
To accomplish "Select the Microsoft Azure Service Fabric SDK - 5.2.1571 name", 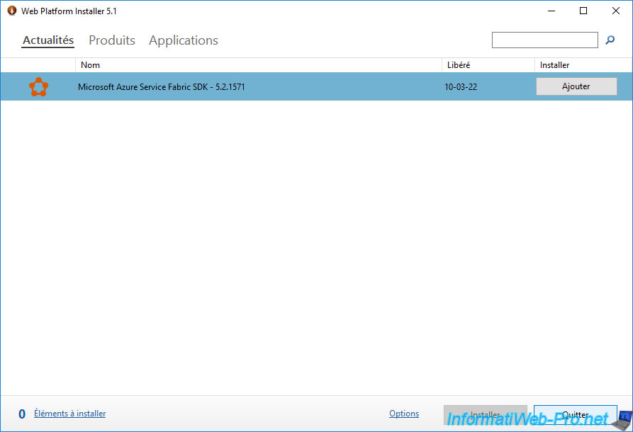I will (x=162, y=86).
